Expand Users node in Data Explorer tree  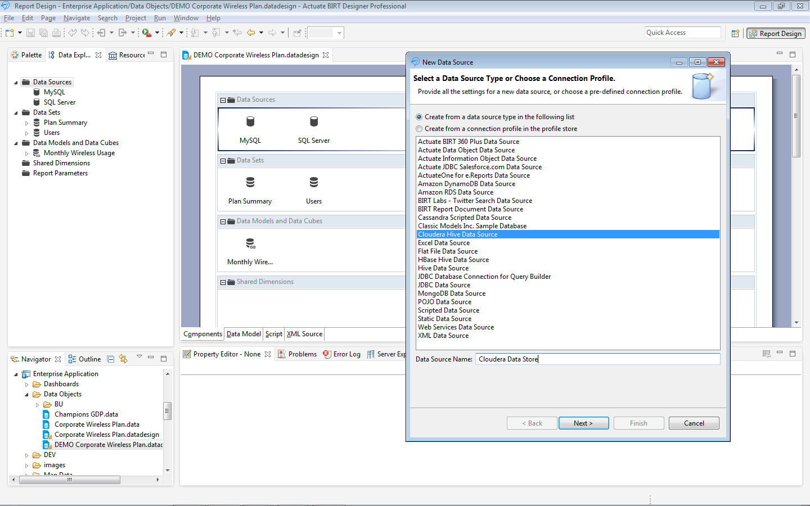pyautogui.click(x=26, y=133)
